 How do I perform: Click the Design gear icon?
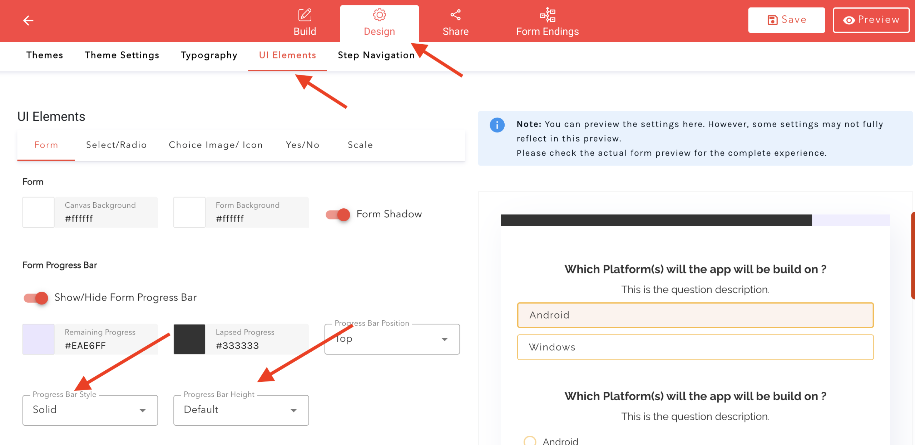pyautogui.click(x=379, y=15)
